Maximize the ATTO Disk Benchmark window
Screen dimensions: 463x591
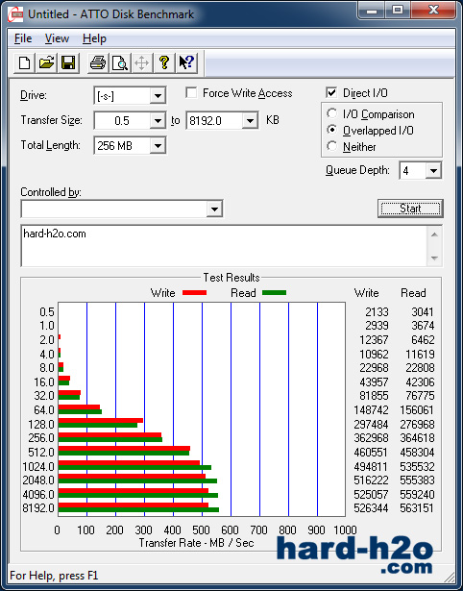[x=398, y=11]
